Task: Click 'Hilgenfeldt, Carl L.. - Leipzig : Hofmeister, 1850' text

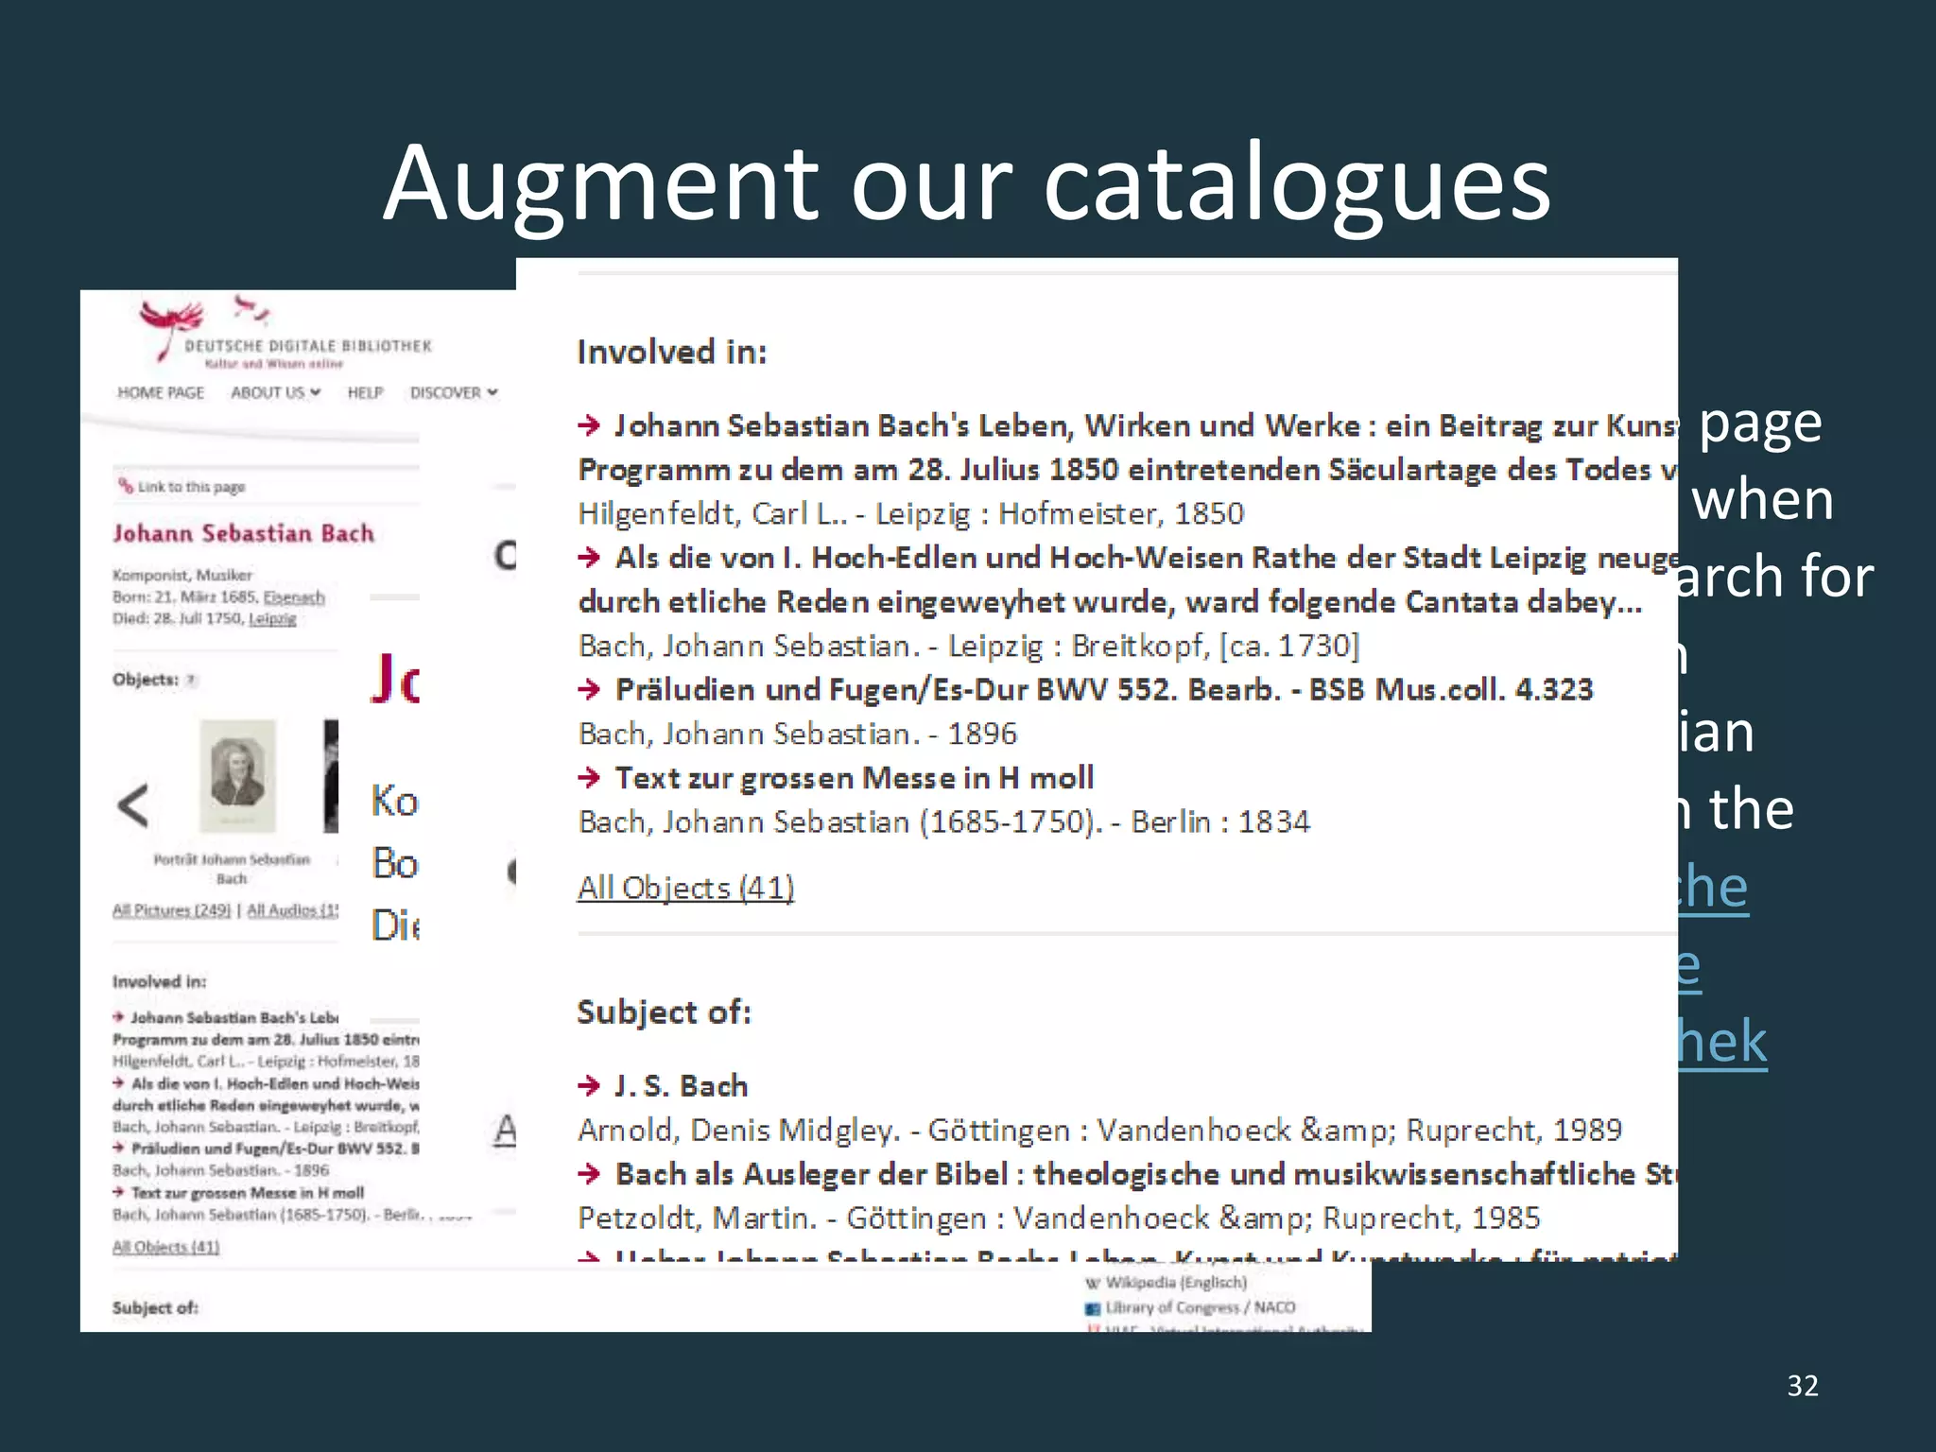Action: pos(911,513)
